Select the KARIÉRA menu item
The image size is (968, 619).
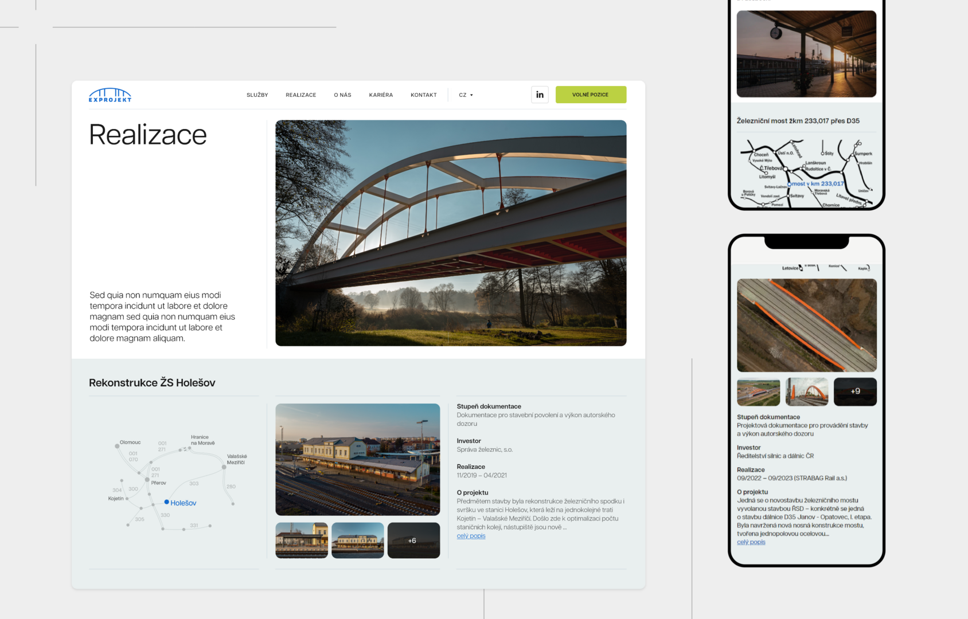381,95
